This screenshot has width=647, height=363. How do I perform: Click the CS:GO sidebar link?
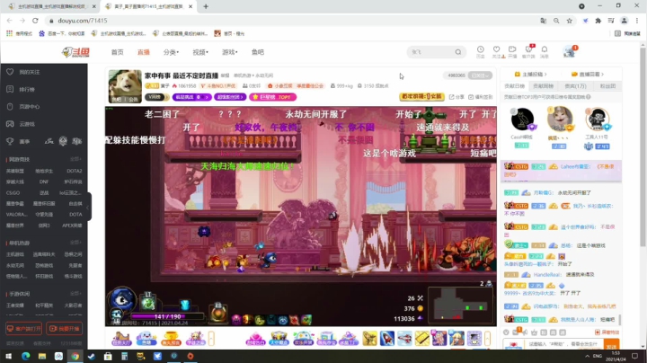tap(13, 192)
